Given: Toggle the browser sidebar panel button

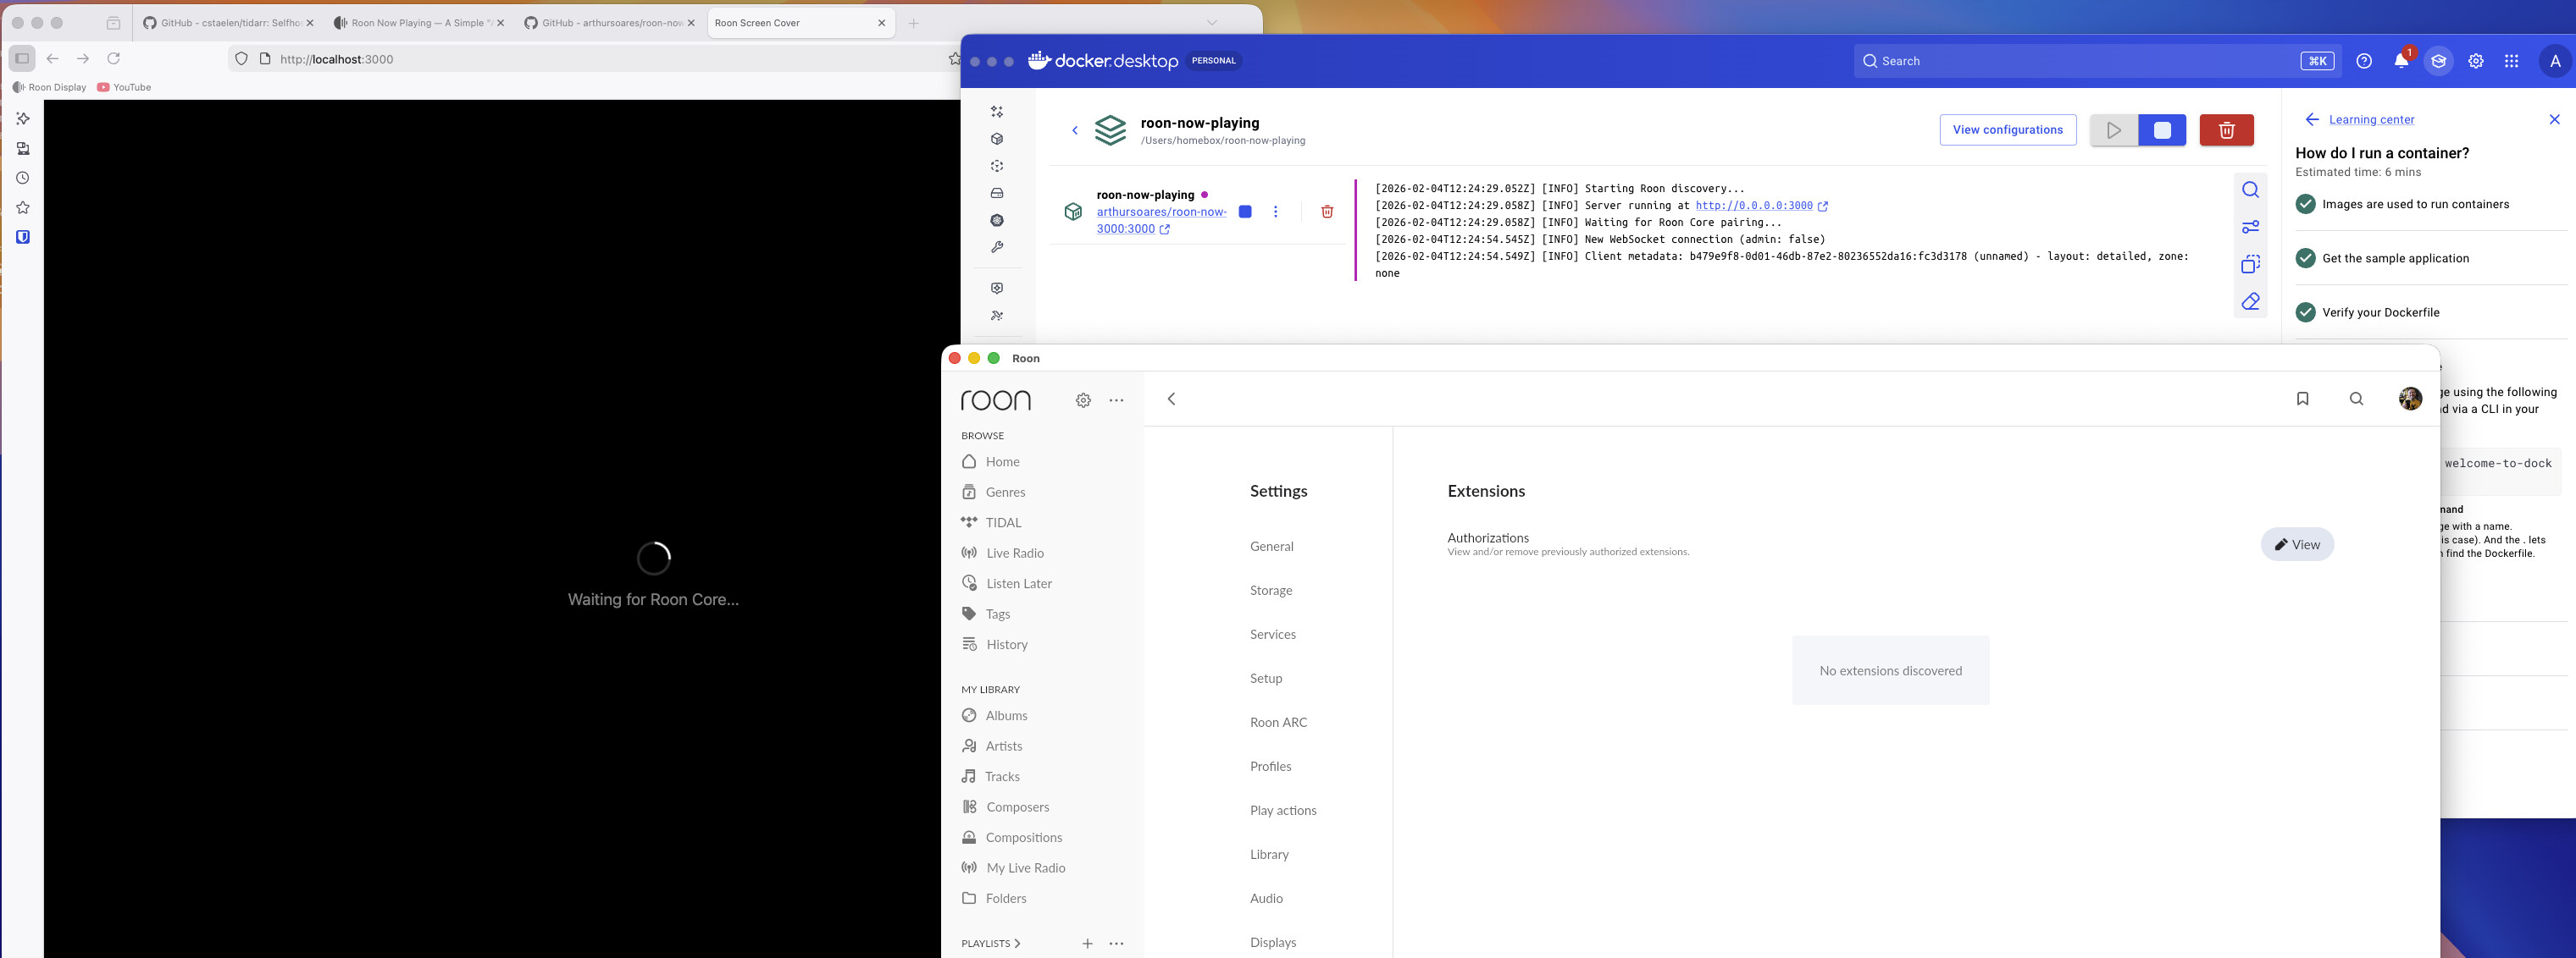Looking at the screenshot, I should click(x=22, y=59).
